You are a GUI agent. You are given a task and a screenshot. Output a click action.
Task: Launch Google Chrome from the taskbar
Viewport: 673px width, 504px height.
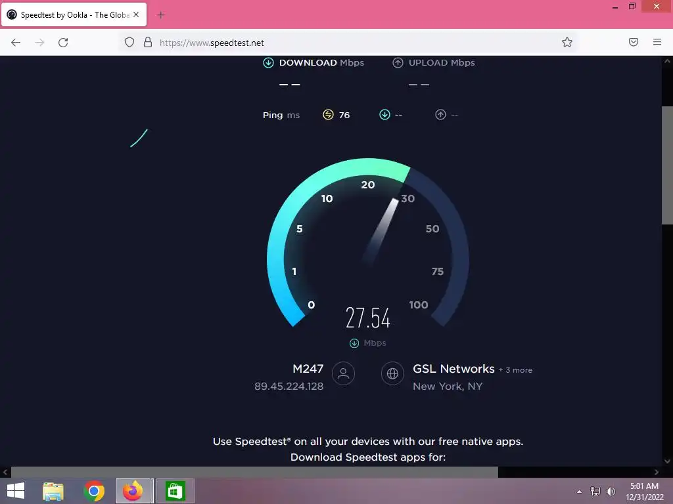pos(94,491)
